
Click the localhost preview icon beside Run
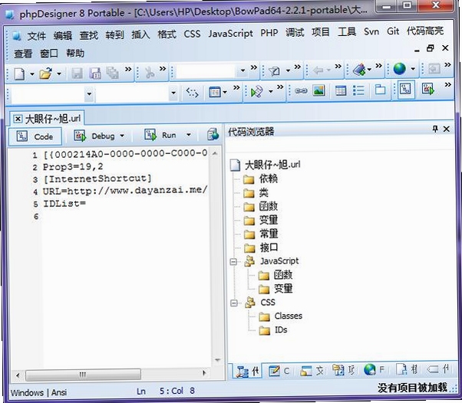point(213,134)
